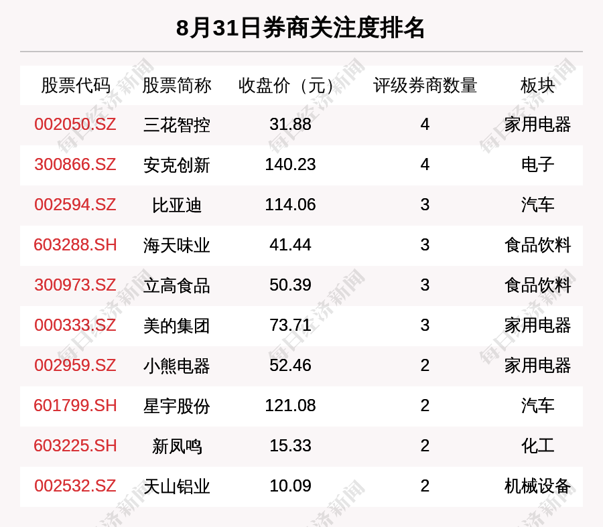
Task: Click sector 机械设备 in 天山铝业 row
Action: click(x=537, y=486)
